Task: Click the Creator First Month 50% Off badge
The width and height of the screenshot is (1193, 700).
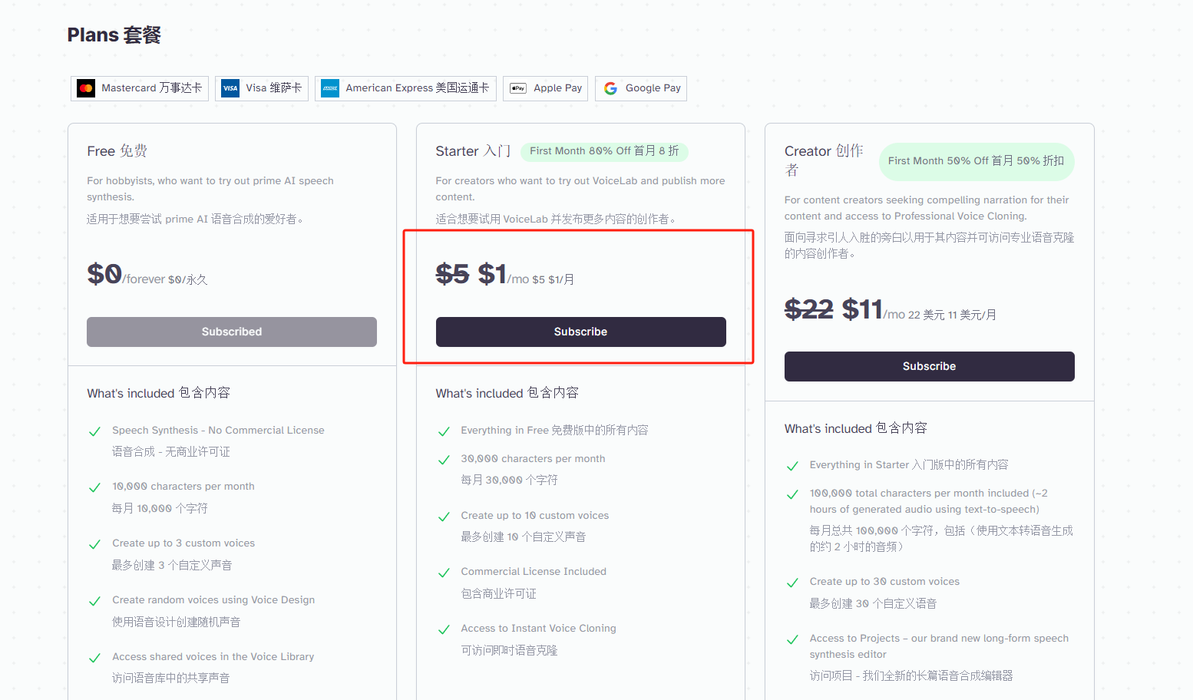Action: click(977, 161)
